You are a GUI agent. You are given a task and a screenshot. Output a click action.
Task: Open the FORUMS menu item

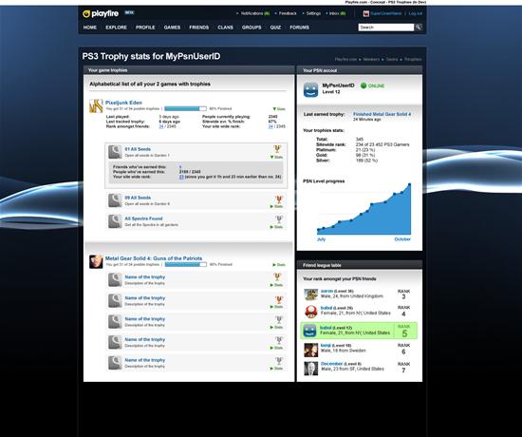(x=300, y=28)
